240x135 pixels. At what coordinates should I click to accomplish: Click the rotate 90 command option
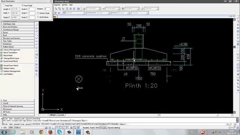coord(38,124)
